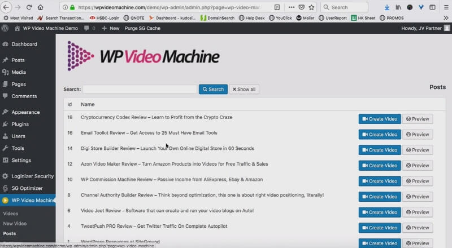Image resolution: width=452 pixels, height=248 pixels.
Task: Click the WordPress logo in the admin bar
Action: (5, 28)
